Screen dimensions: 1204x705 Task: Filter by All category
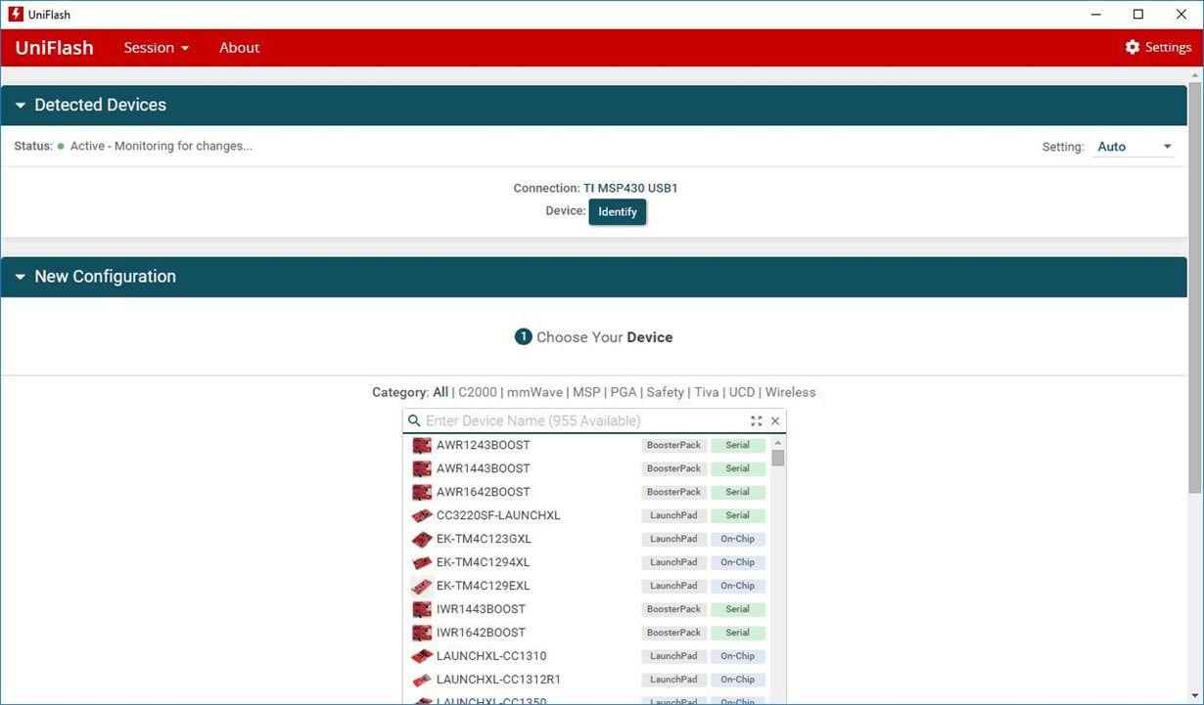coord(440,392)
